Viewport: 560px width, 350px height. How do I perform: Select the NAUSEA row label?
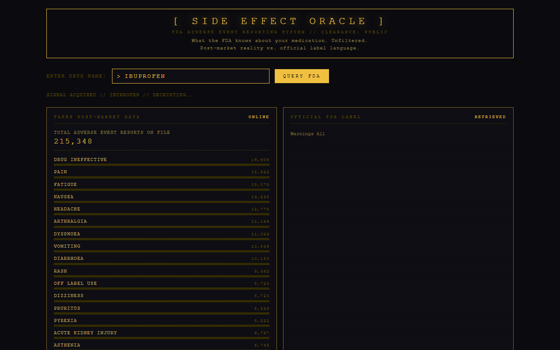pos(63,197)
